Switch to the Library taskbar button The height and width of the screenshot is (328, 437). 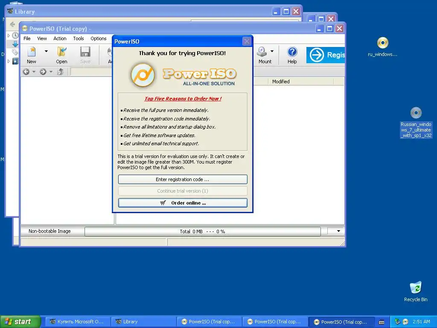[x=143, y=322]
